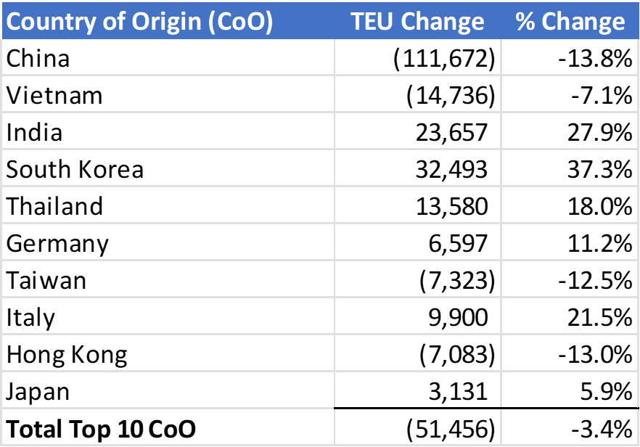640x447 pixels.
Task: Select last row % Change cell
Action: pos(570,427)
